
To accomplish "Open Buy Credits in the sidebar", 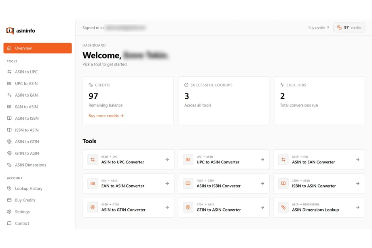I will click(38, 200).
